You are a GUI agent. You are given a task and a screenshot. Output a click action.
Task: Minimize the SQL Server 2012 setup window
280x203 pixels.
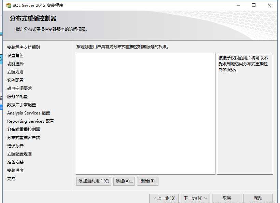click(x=238, y=5)
